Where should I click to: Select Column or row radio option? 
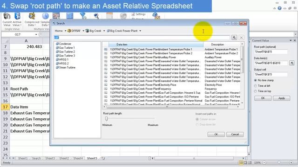[x=197, y=119]
